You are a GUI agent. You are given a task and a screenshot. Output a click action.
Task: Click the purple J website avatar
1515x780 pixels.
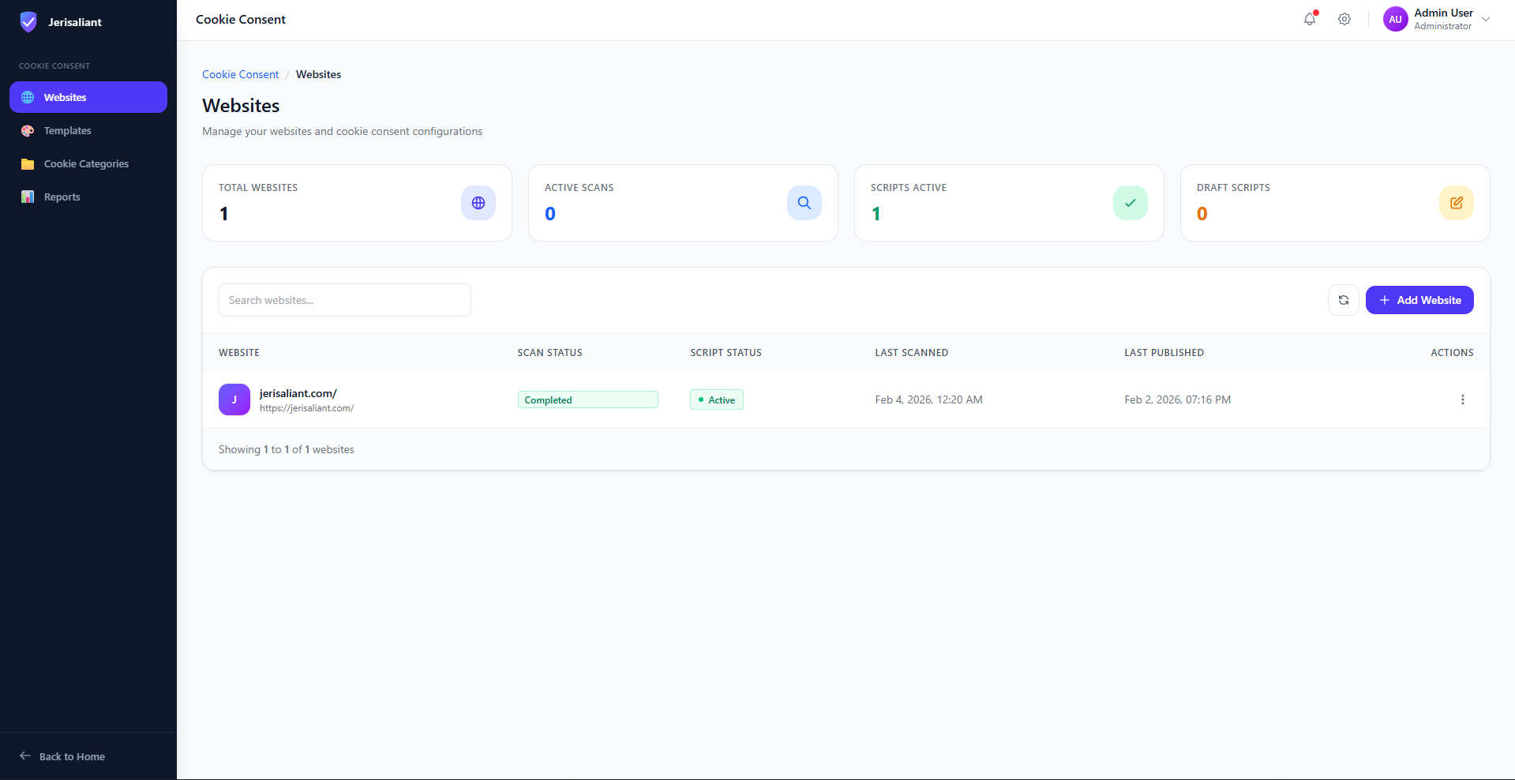coord(234,399)
